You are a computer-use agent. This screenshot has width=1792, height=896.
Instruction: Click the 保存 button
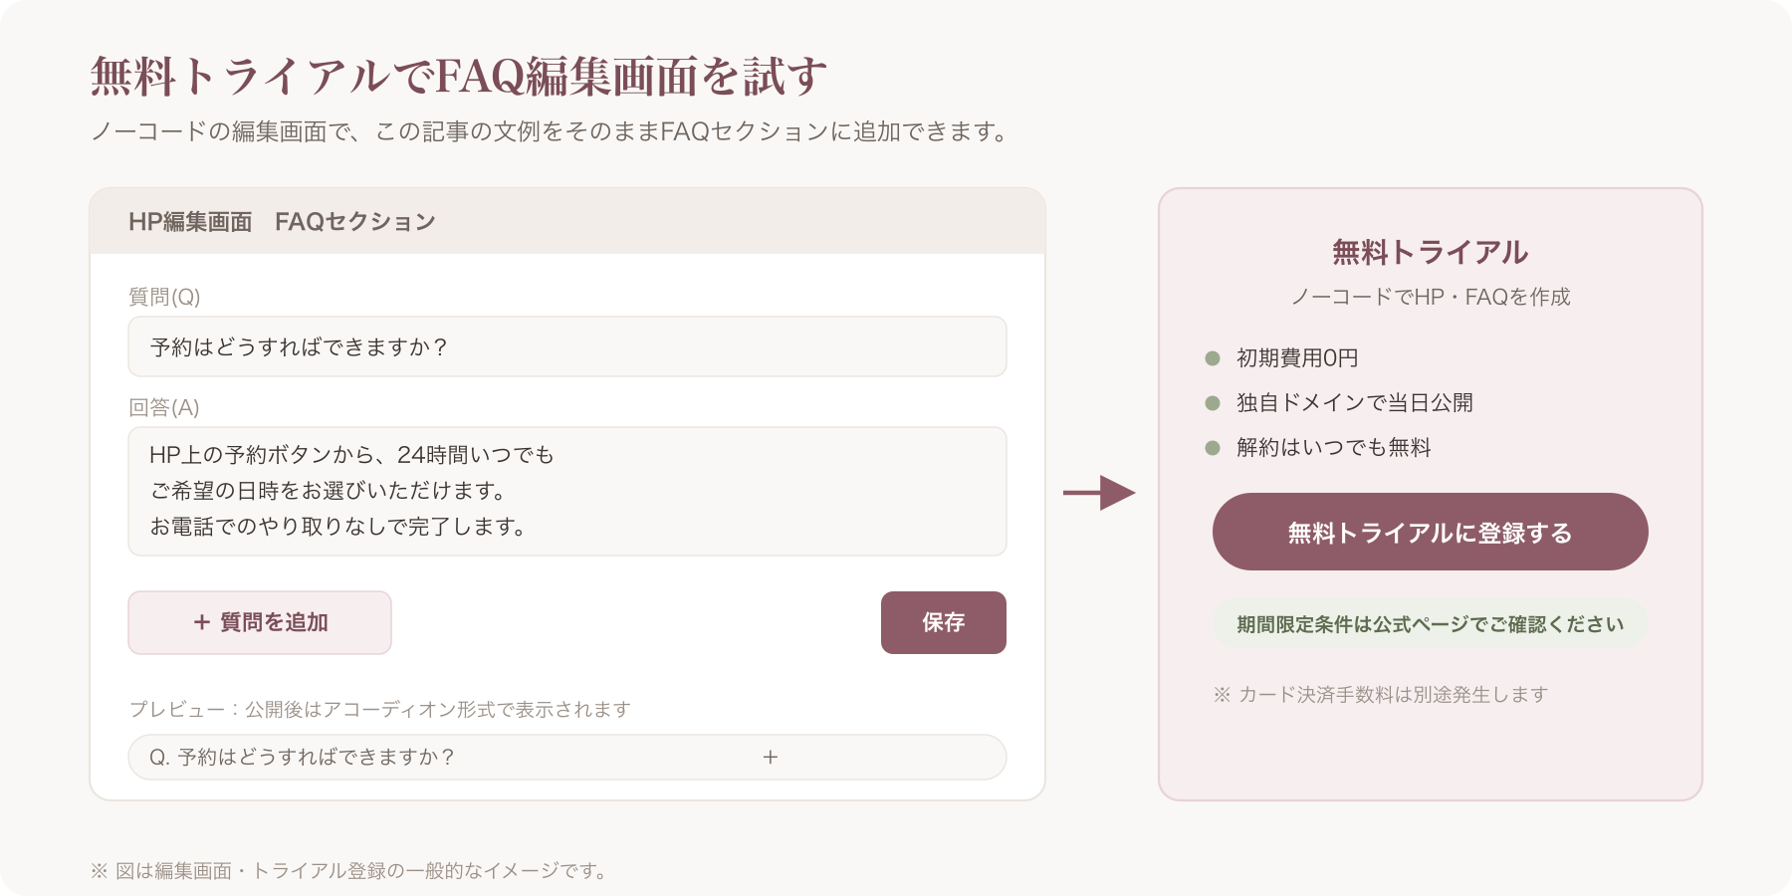[944, 622]
